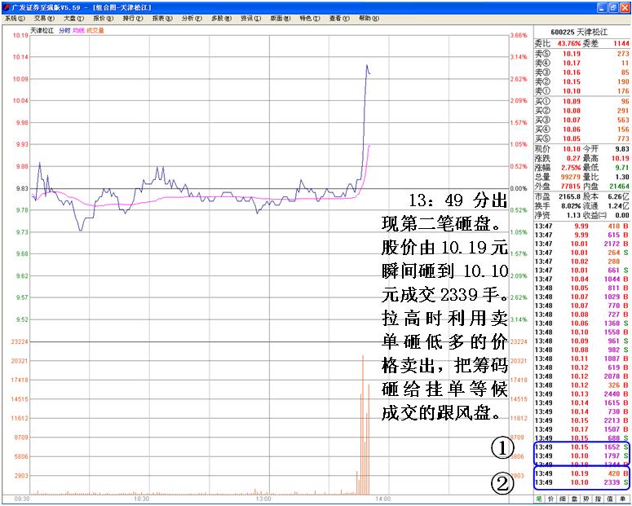Click the application icon in the title bar
The height and width of the screenshot is (506, 632).
tap(6, 7)
